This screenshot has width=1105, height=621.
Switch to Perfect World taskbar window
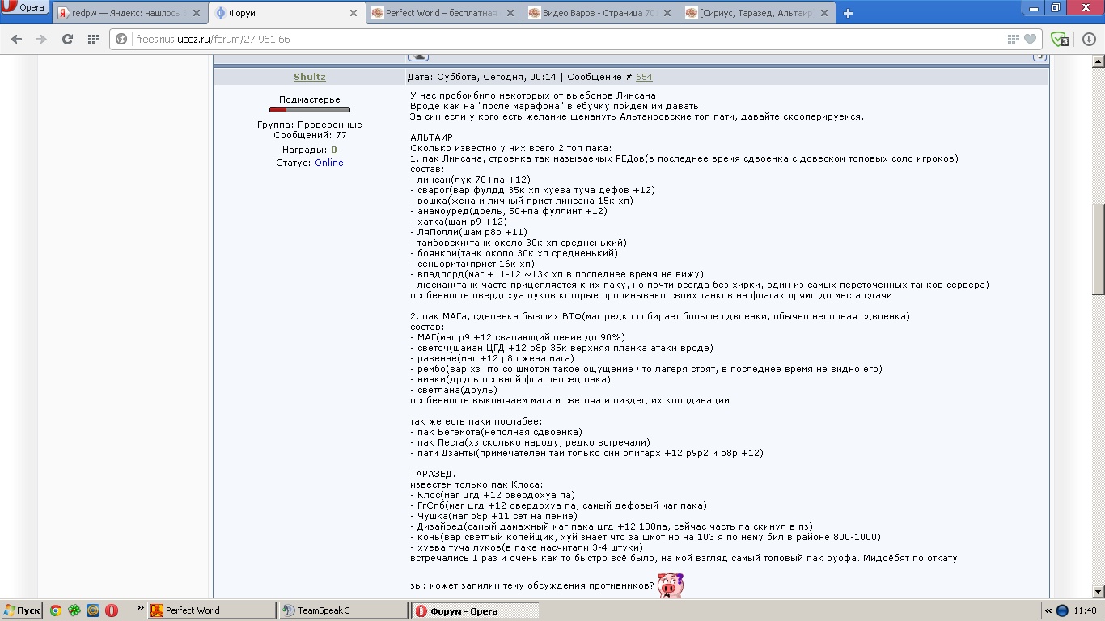tap(212, 610)
